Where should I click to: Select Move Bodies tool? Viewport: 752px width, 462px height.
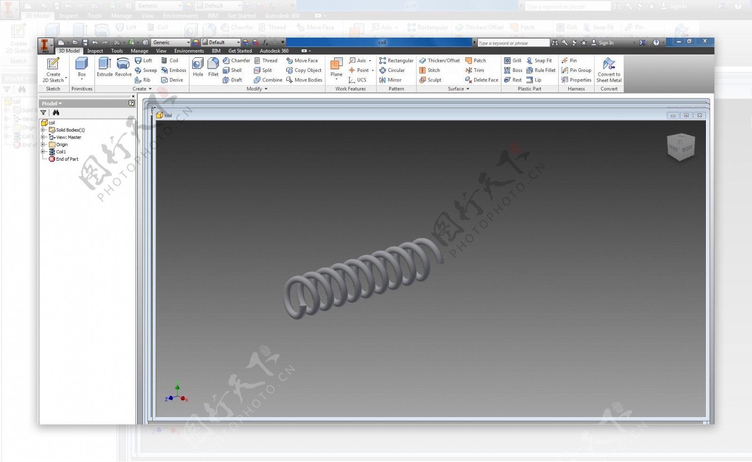click(304, 80)
